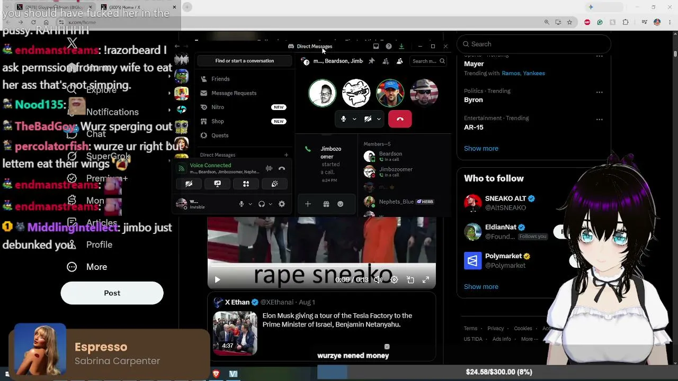Click Discord message search box
Viewport: 678px width, 381px height.
pos(428,61)
